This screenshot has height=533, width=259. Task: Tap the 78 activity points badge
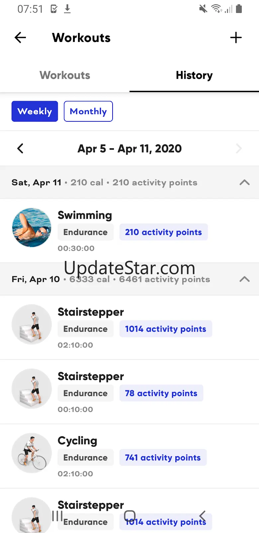pyautogui.click(x=161, y=393)
